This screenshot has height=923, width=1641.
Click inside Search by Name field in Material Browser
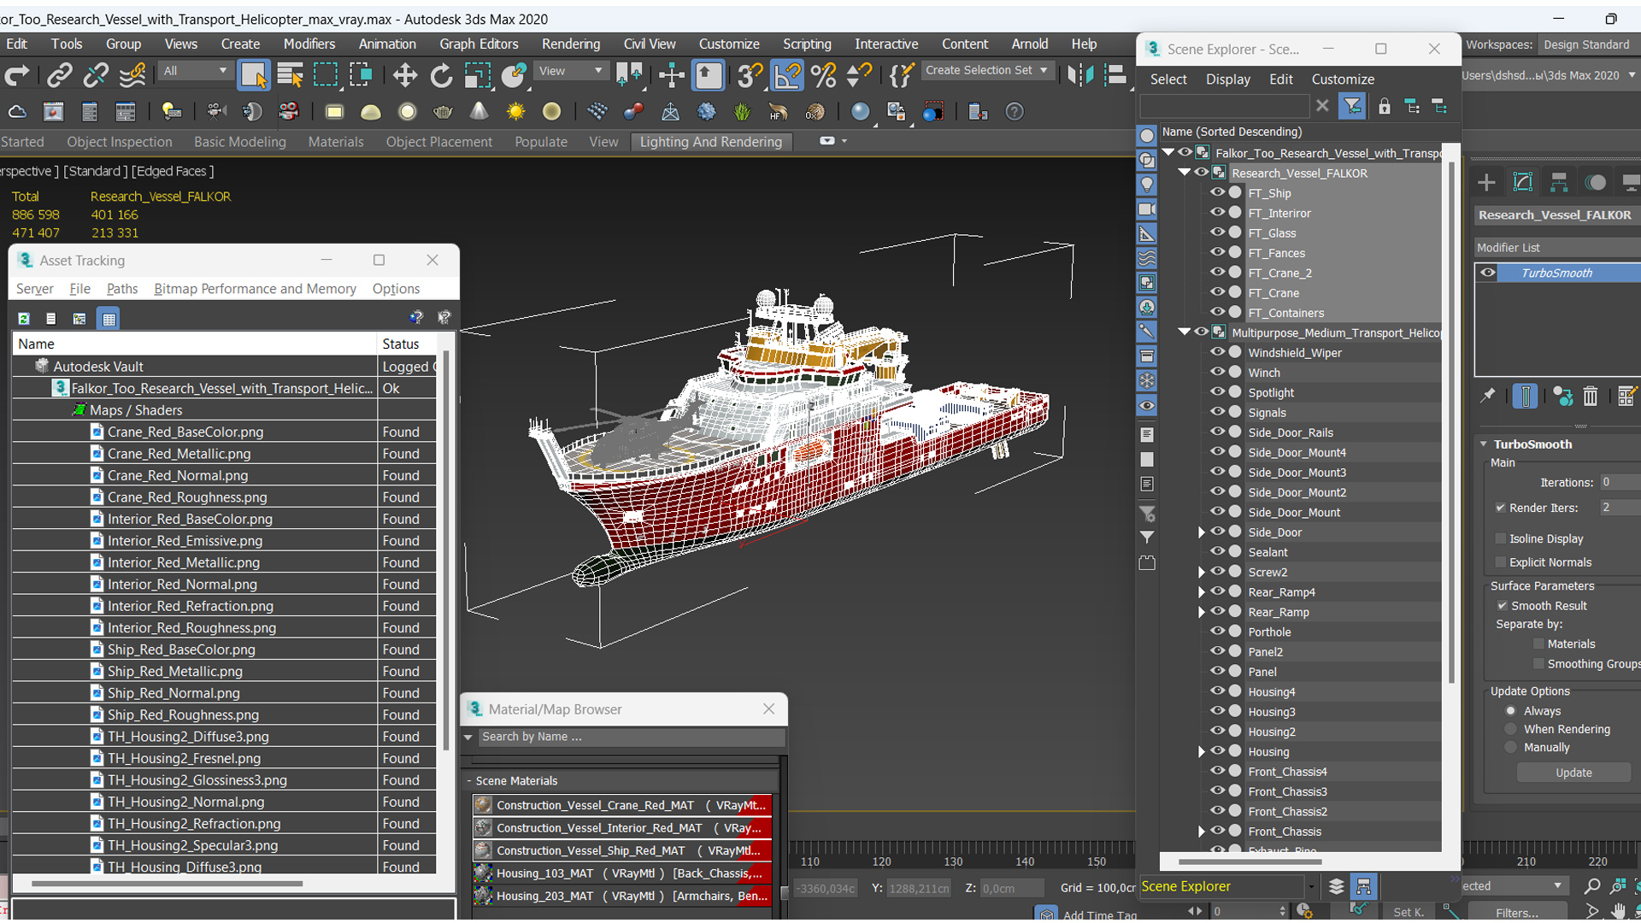pyautogui.click(x=631, y=737)
